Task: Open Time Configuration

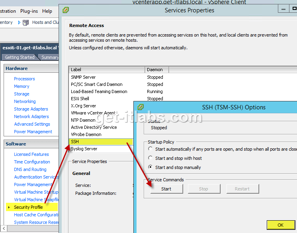Action: [x=32, y=162]
